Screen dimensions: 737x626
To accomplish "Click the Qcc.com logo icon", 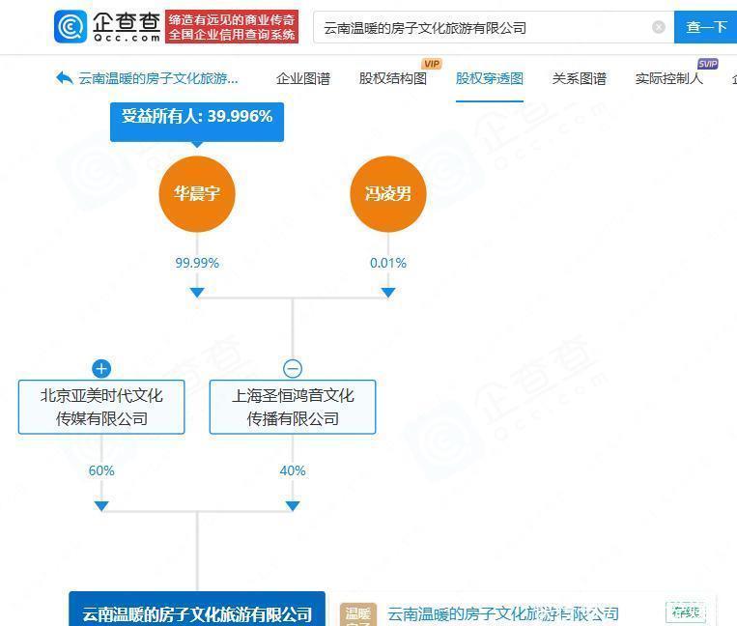I will click(71, 26).
